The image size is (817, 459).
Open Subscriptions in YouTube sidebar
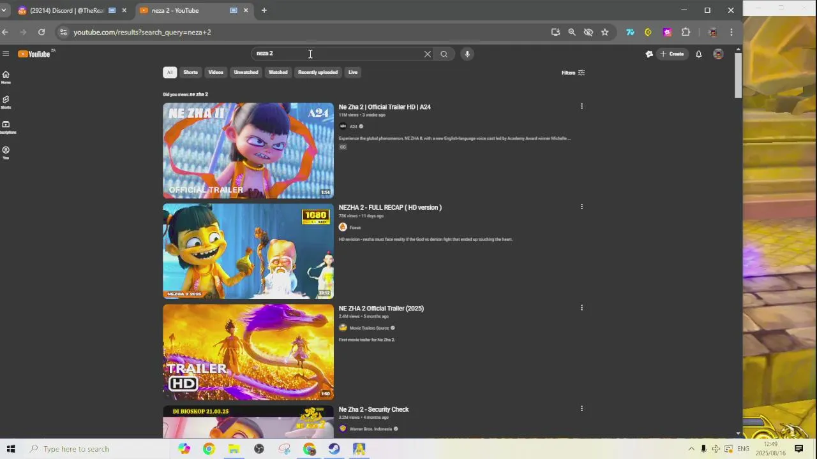point(6,127)
